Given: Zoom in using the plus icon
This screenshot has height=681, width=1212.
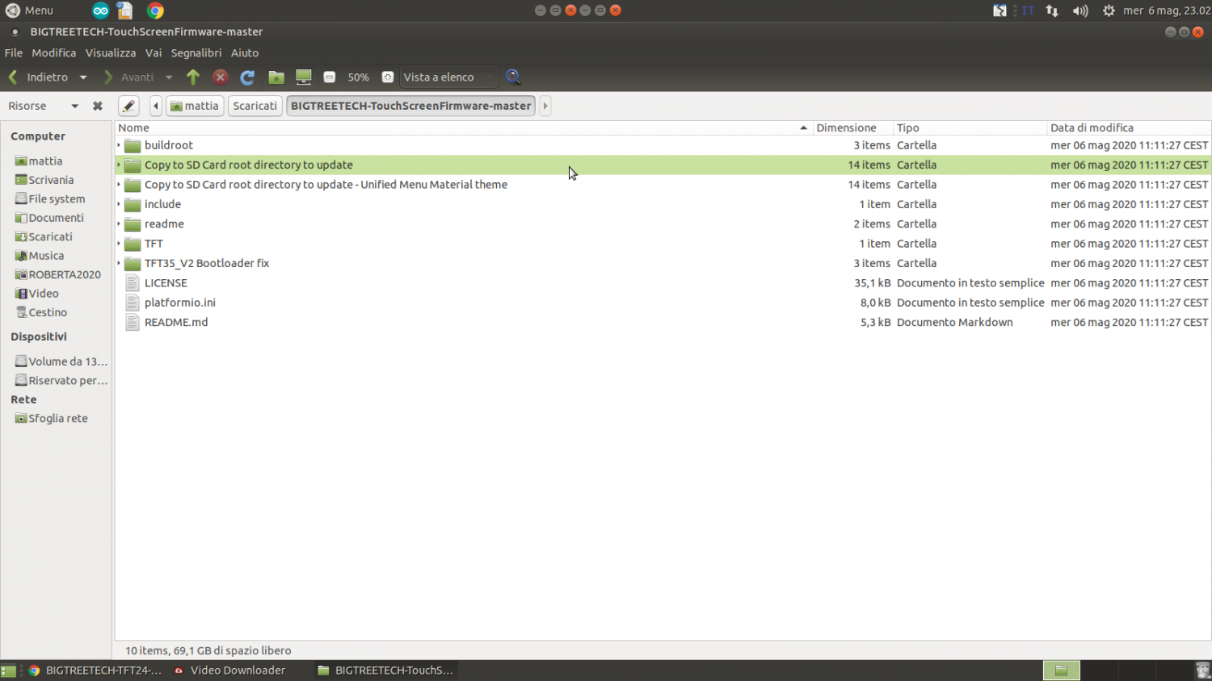Looking at the screenshot, I should click(x=388, y=77).
